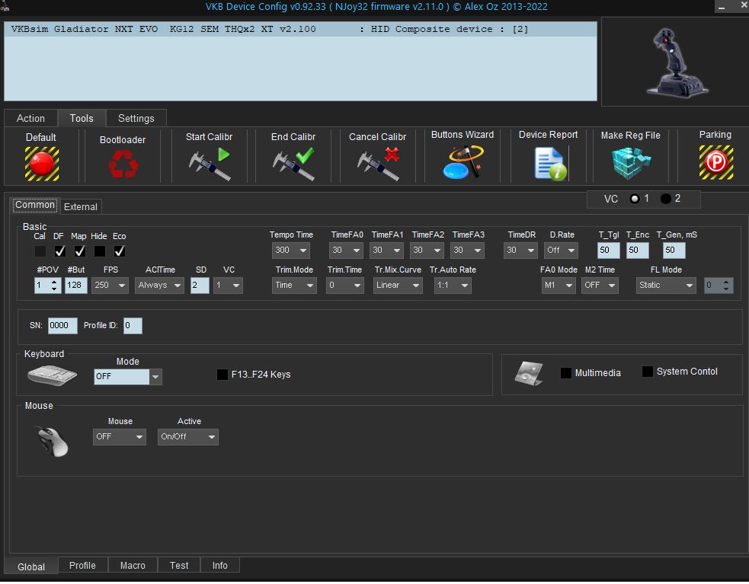Enable F13..F24 Keys checkbox
Image resolution: width=749 pixels, height=584 pixels.
pyautogui.click(x=222, y=375)
